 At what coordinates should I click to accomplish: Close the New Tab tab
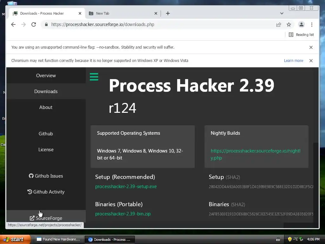pos(156,13)
